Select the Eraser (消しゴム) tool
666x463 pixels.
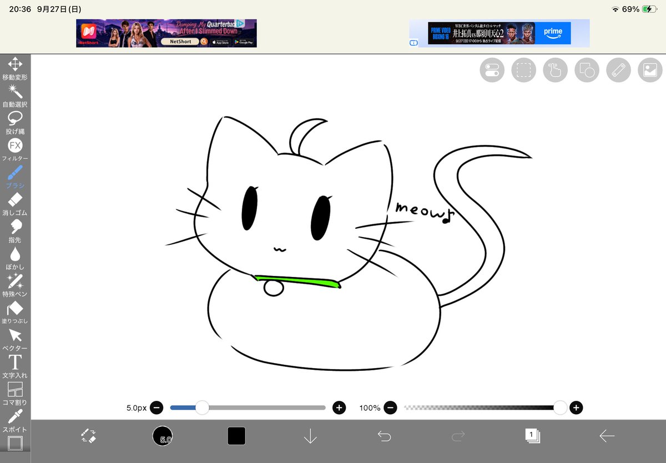click(x=15, y=205)
